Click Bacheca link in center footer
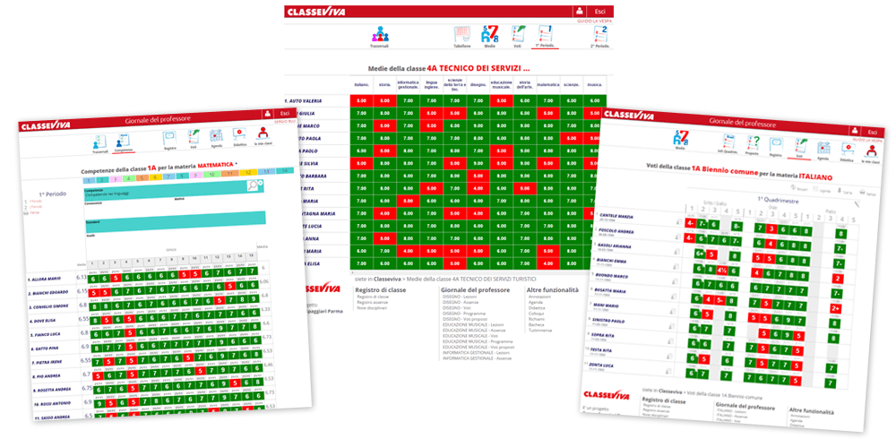 [537, 324]
